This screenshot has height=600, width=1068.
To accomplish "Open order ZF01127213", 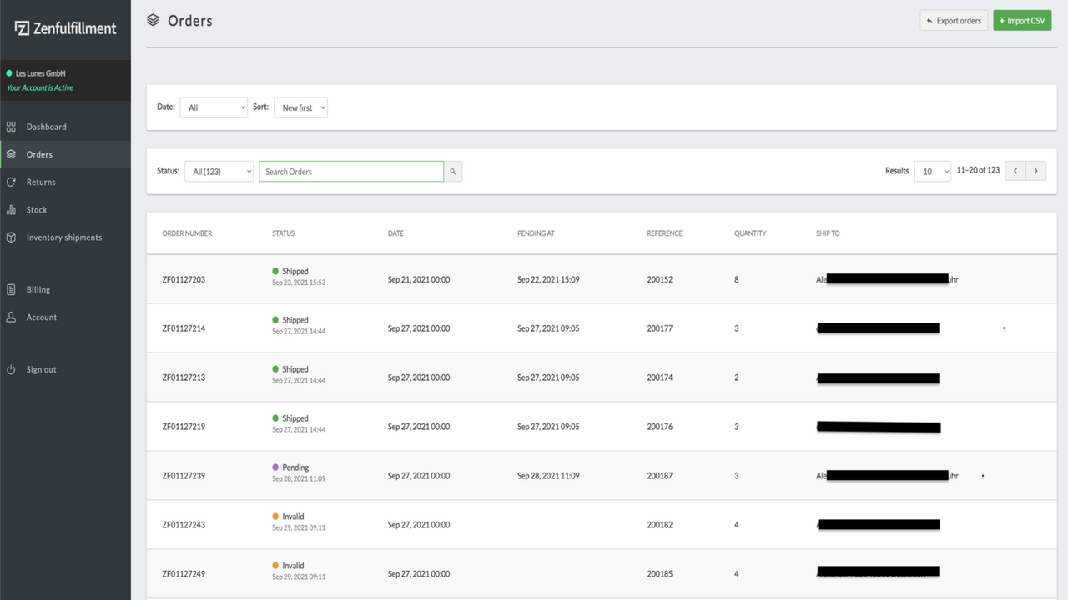I will tap(184, 377).
